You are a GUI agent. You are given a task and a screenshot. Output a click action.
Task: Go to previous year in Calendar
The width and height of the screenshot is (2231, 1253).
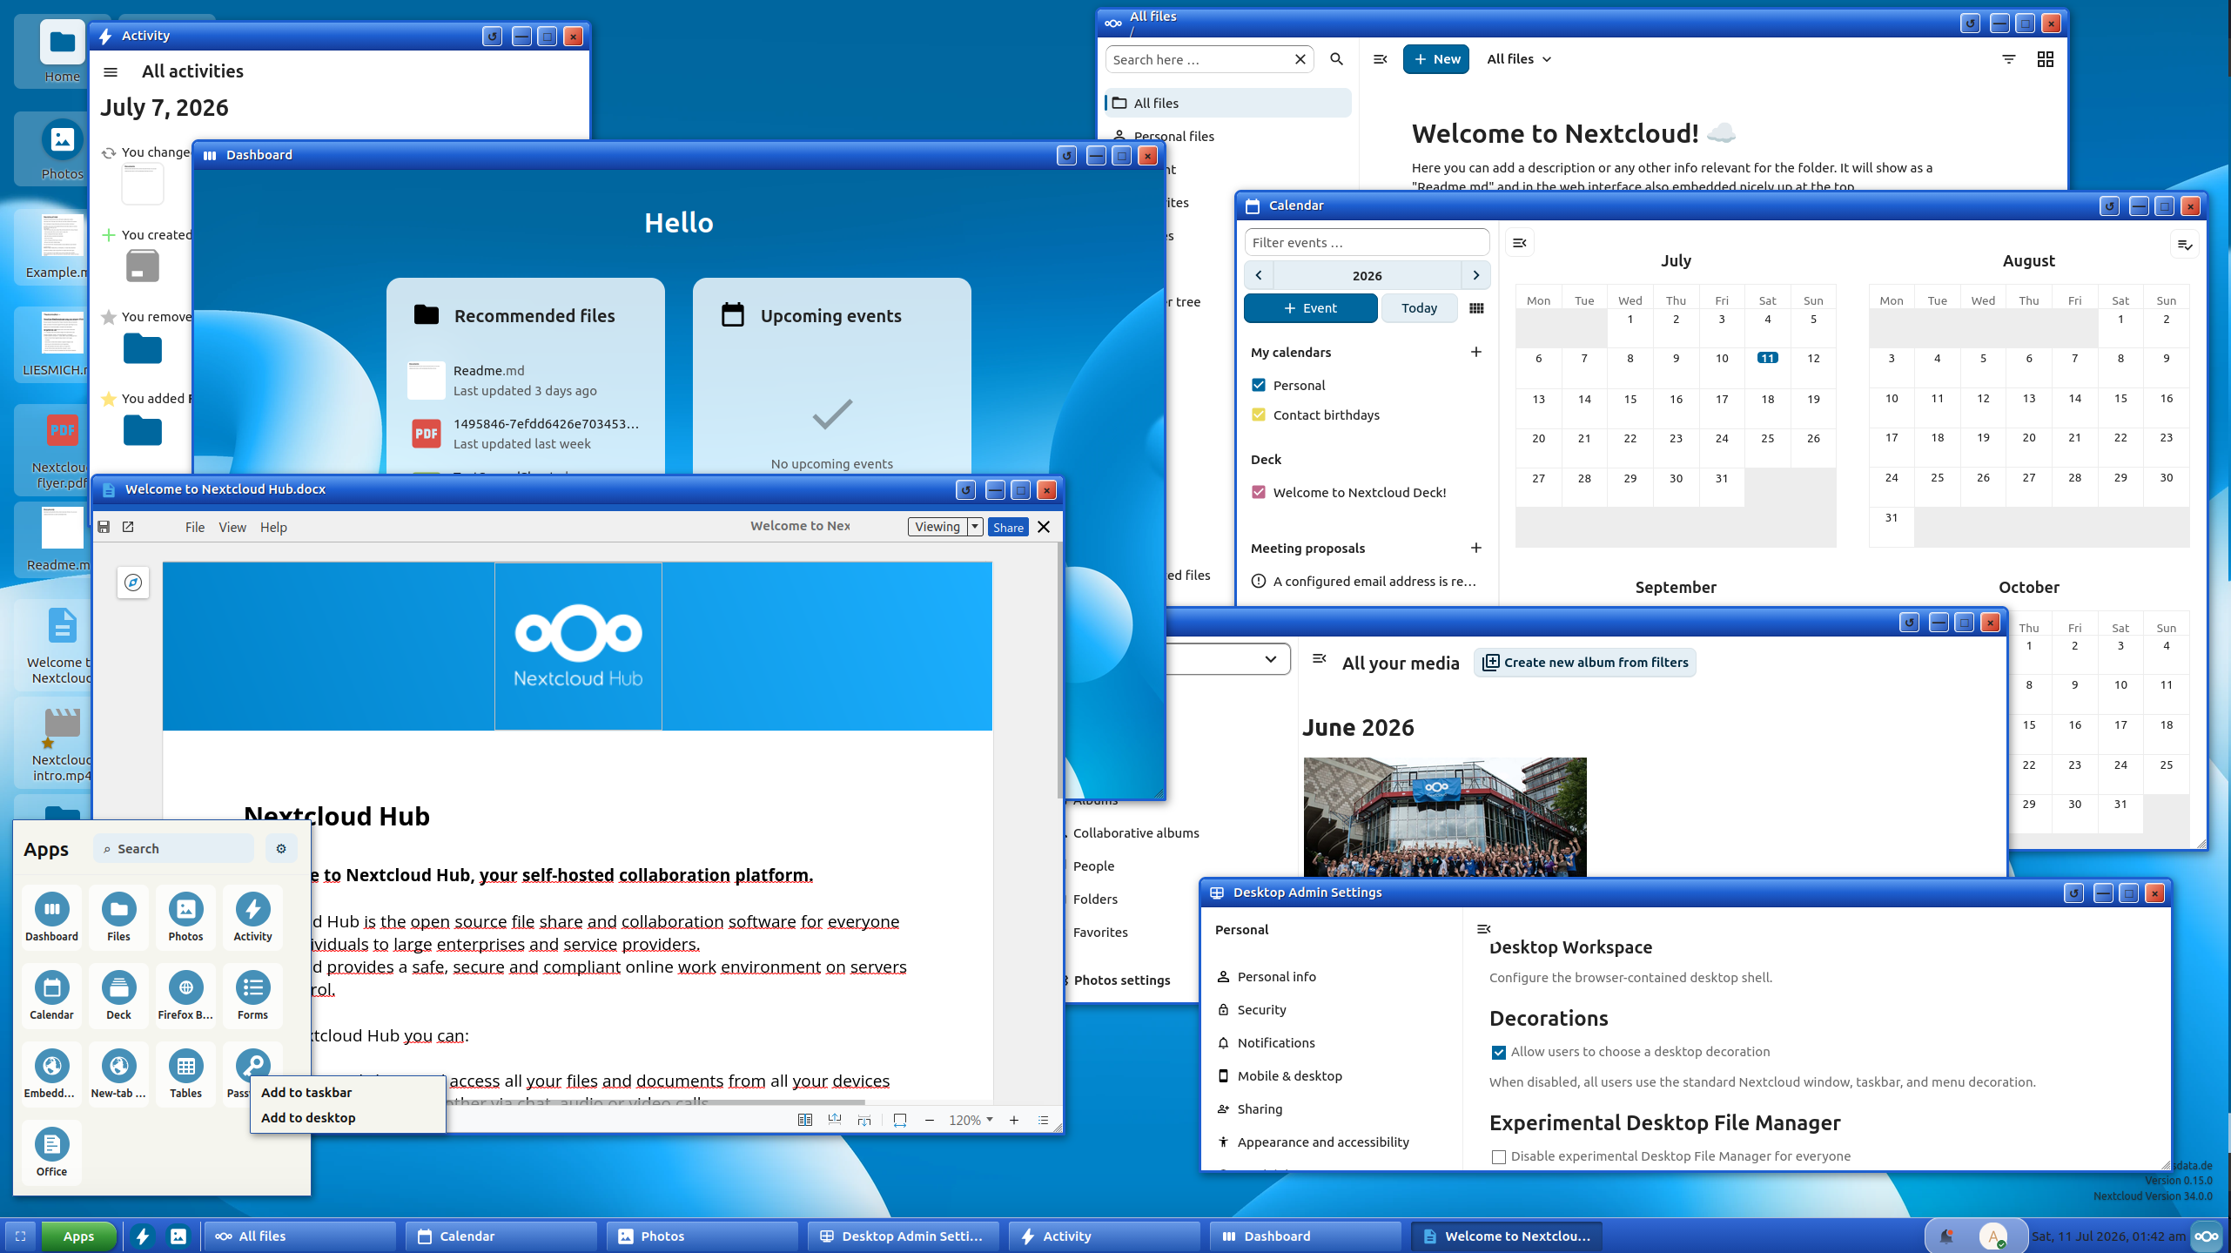click(x=1259, y=275)
